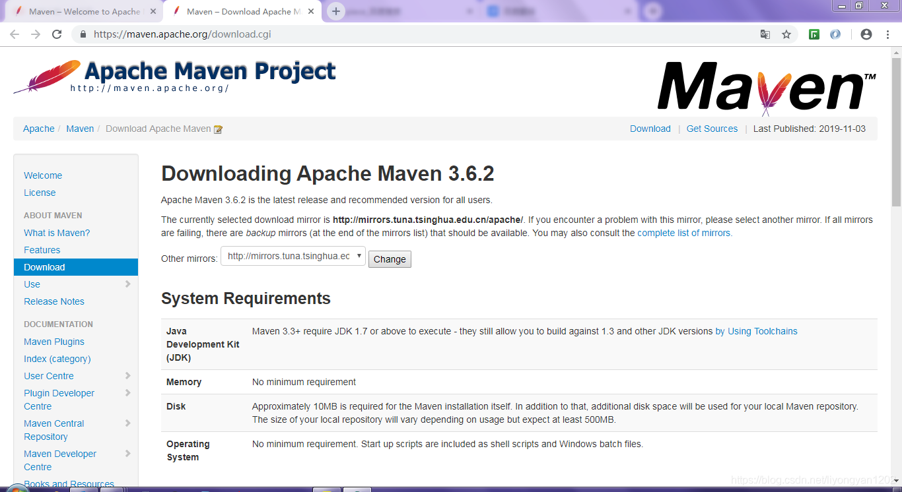Open Maven Developer Centre link
Screen dimensions: 902x492
(60, 460)
